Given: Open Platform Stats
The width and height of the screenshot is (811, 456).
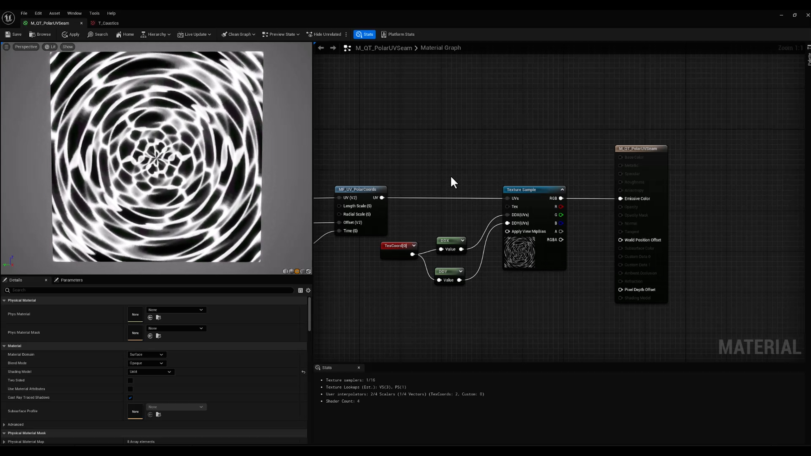Looking at the screenshot, I should pyautogui.click(x=398, y=34).
